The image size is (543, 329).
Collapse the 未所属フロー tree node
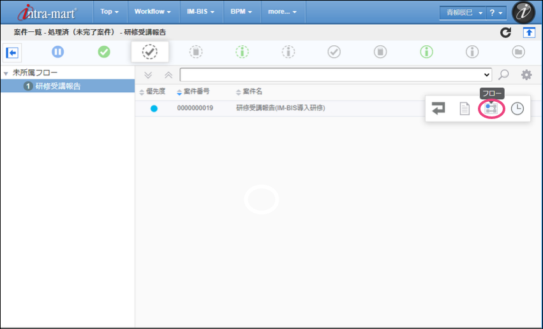pos(6,73)
